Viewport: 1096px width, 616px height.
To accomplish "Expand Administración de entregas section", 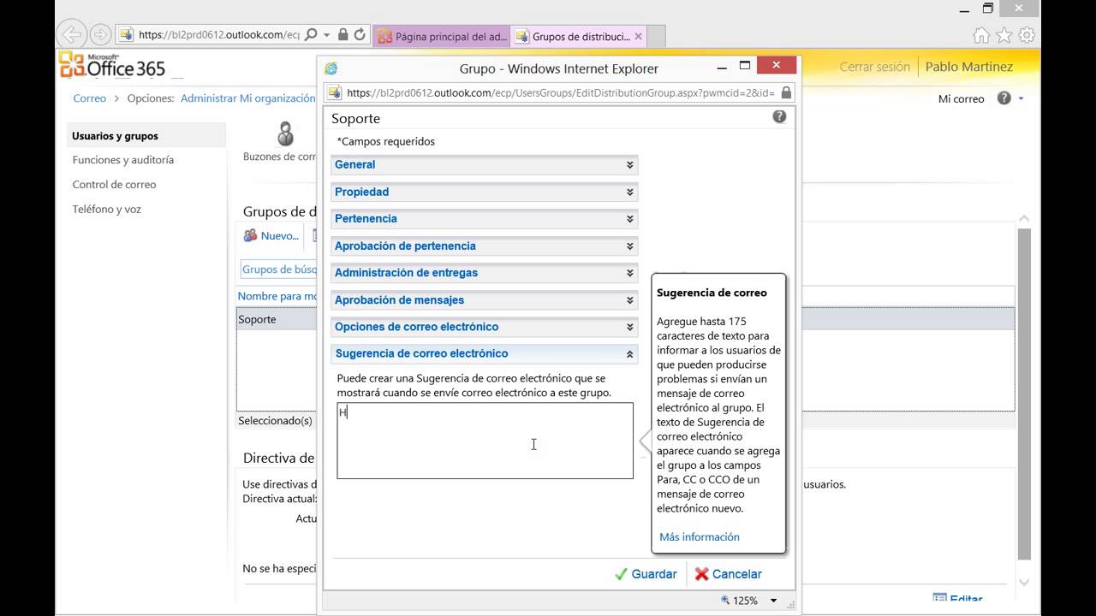I will coord(485,273).
